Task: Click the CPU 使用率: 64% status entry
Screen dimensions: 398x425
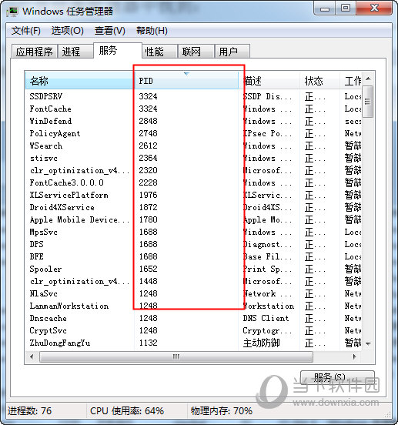Action: point(127,411)
